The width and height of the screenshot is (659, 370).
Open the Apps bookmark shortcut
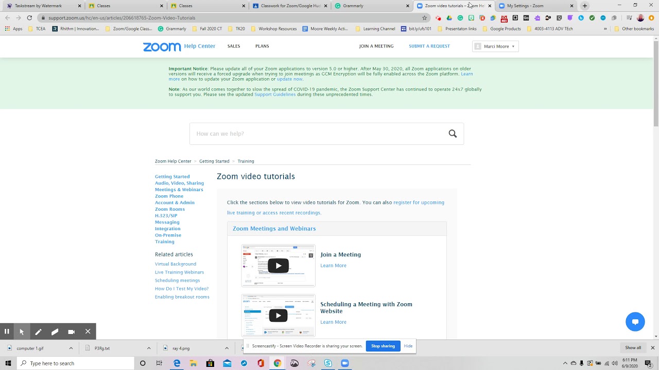[13, 29]
